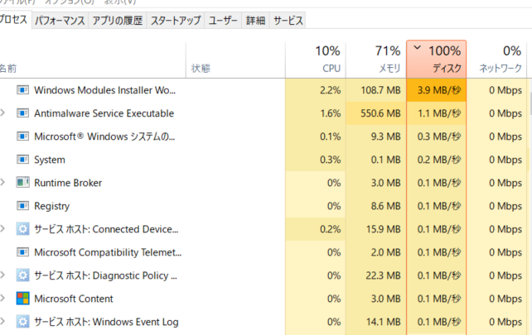Open the アプリの履歴 tab
Screen dimensions: 532x335
[x=118, y=21]
